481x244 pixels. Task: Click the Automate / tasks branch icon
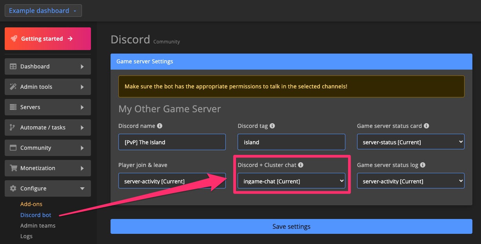click(14, 127)
